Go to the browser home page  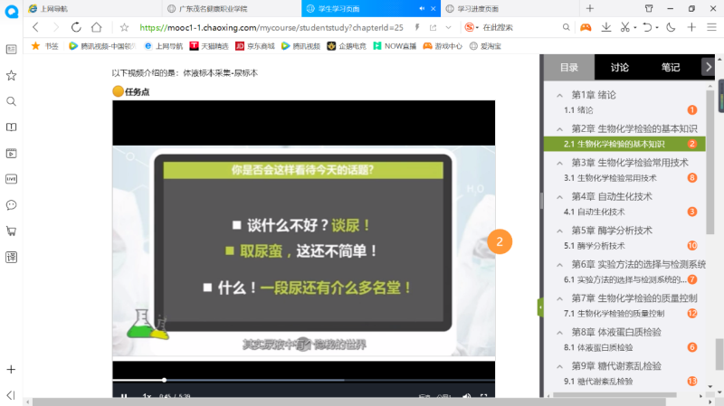96,27
